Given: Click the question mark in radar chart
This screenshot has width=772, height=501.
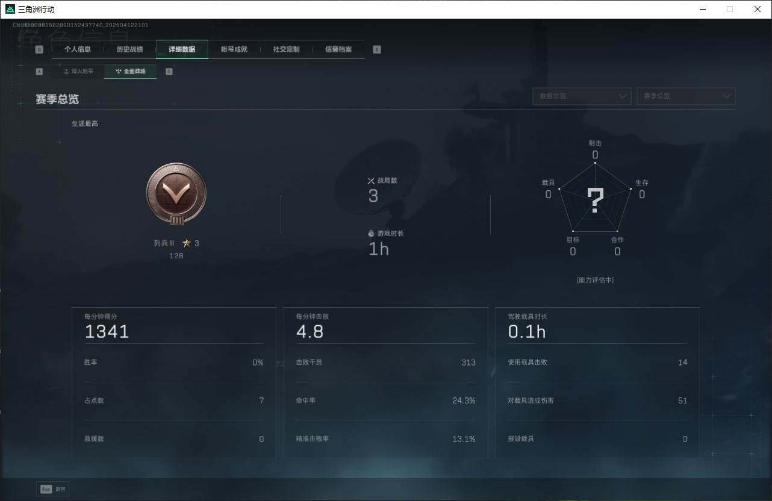Looking at the screenshot, I should click(x=595, y=201).
